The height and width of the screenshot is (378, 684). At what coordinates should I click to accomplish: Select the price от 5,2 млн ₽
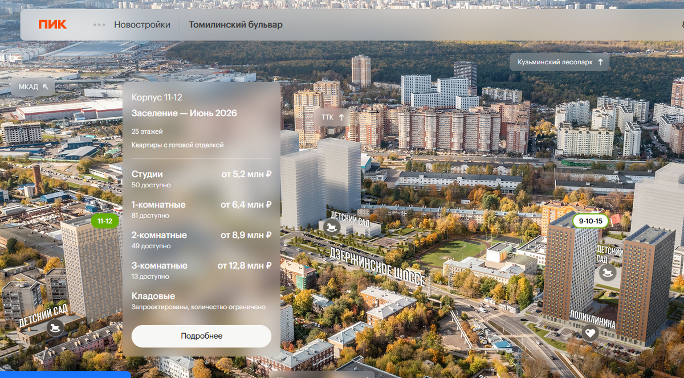[x=246, y=174]
